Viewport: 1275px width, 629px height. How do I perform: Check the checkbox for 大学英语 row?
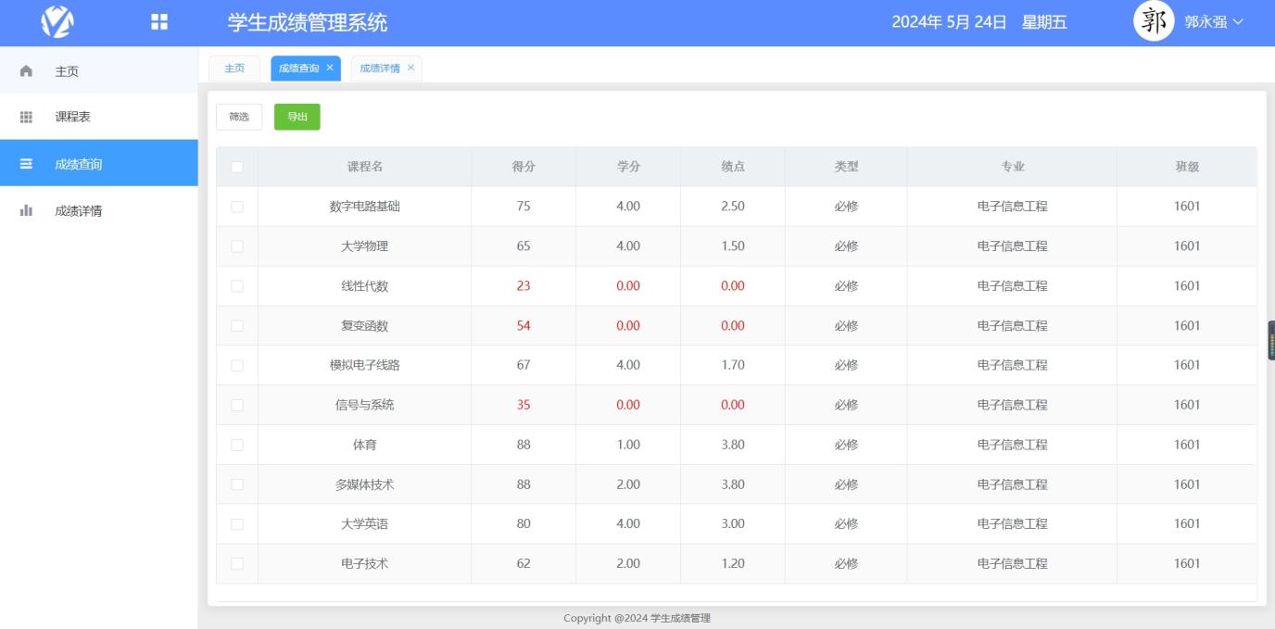click(x=236, y=523)
